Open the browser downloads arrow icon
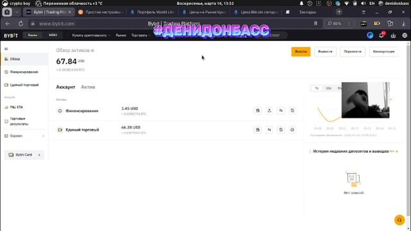 coord(403,24)
